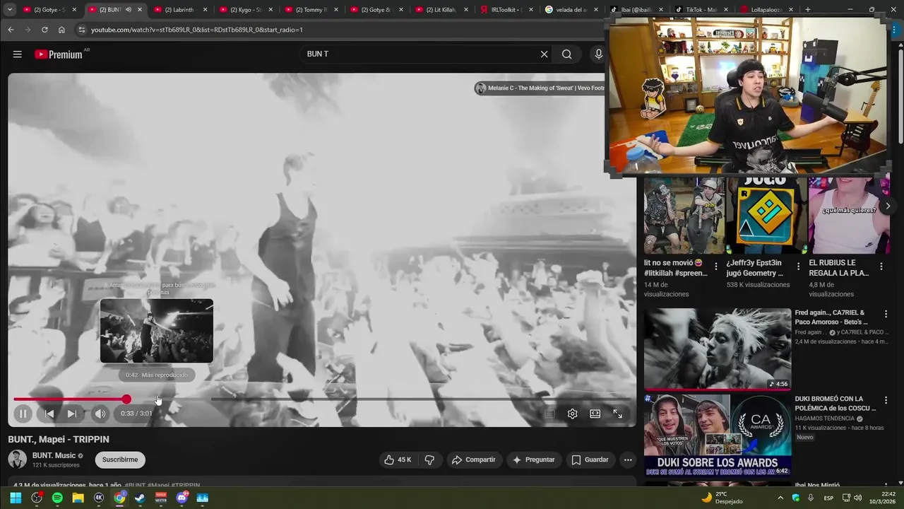Viewport: 904px width, 509px height.
Task: Pause the video playback
Action: point(23,414)
